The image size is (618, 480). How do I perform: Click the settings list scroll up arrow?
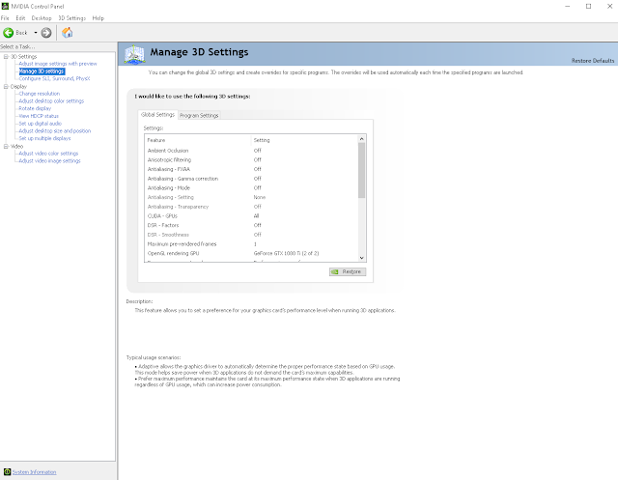[x=361, y=139]
